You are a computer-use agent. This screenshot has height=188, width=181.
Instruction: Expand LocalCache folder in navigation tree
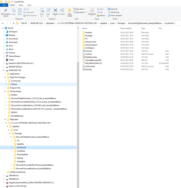(x=12, y=148)
